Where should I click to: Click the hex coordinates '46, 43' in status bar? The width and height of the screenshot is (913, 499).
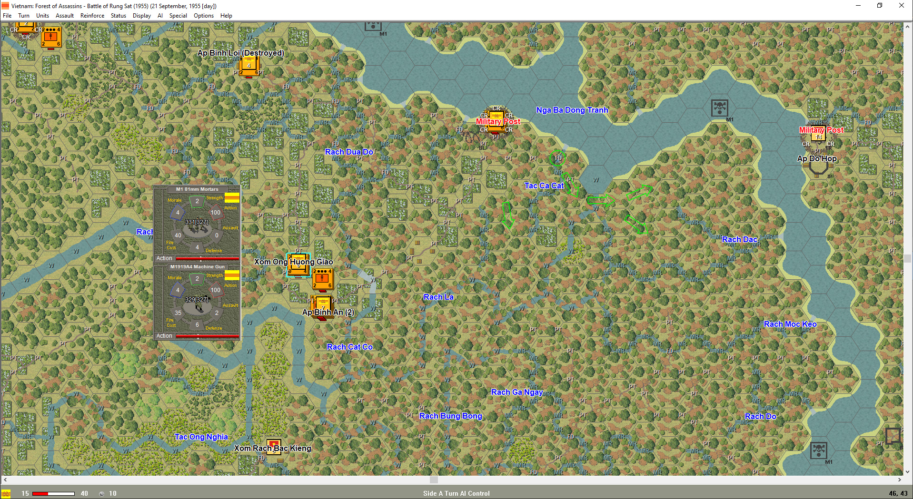click(898, 494)
